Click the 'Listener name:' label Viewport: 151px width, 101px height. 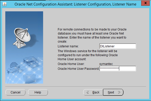pos(68,46)
